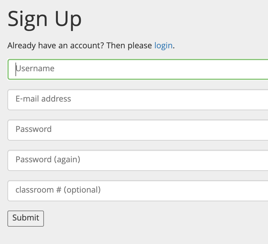The image size is (268, 244).
Task: Click the Sign Up heading
Action: point(45,19)
